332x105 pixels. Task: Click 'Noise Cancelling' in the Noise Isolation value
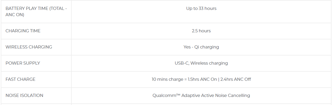232,95
